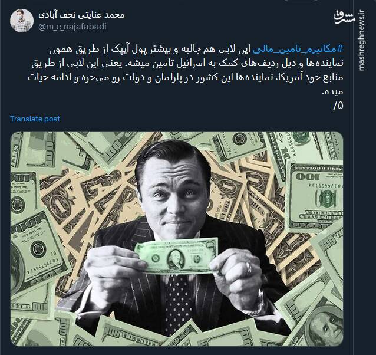Image resolution: width=376 pixels, height=355 pixels.
Task: Click the Mashregh logo watermark
Action: pyautogui.click(x=344, y=17)
